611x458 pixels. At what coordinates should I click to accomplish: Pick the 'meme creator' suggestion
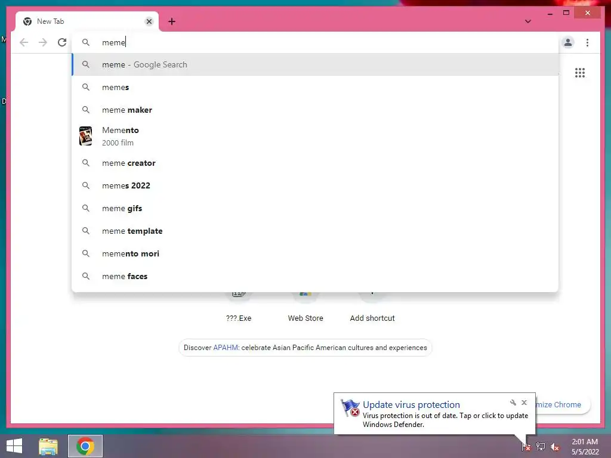coord(315,163)
